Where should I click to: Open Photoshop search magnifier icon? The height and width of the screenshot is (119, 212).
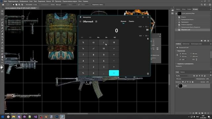tap(202, 5)
